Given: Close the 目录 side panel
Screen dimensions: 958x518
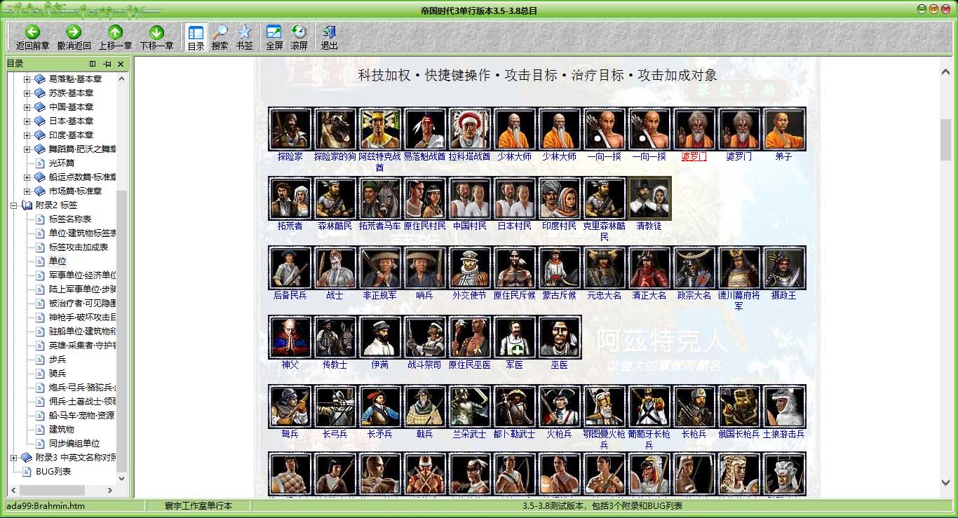Looking at the screenshot, I should click(121, 64).
